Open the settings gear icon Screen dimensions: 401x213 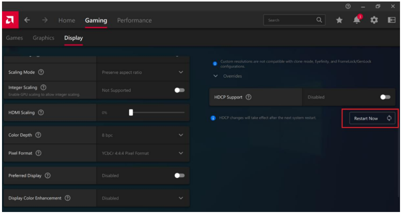pos(374,20)
